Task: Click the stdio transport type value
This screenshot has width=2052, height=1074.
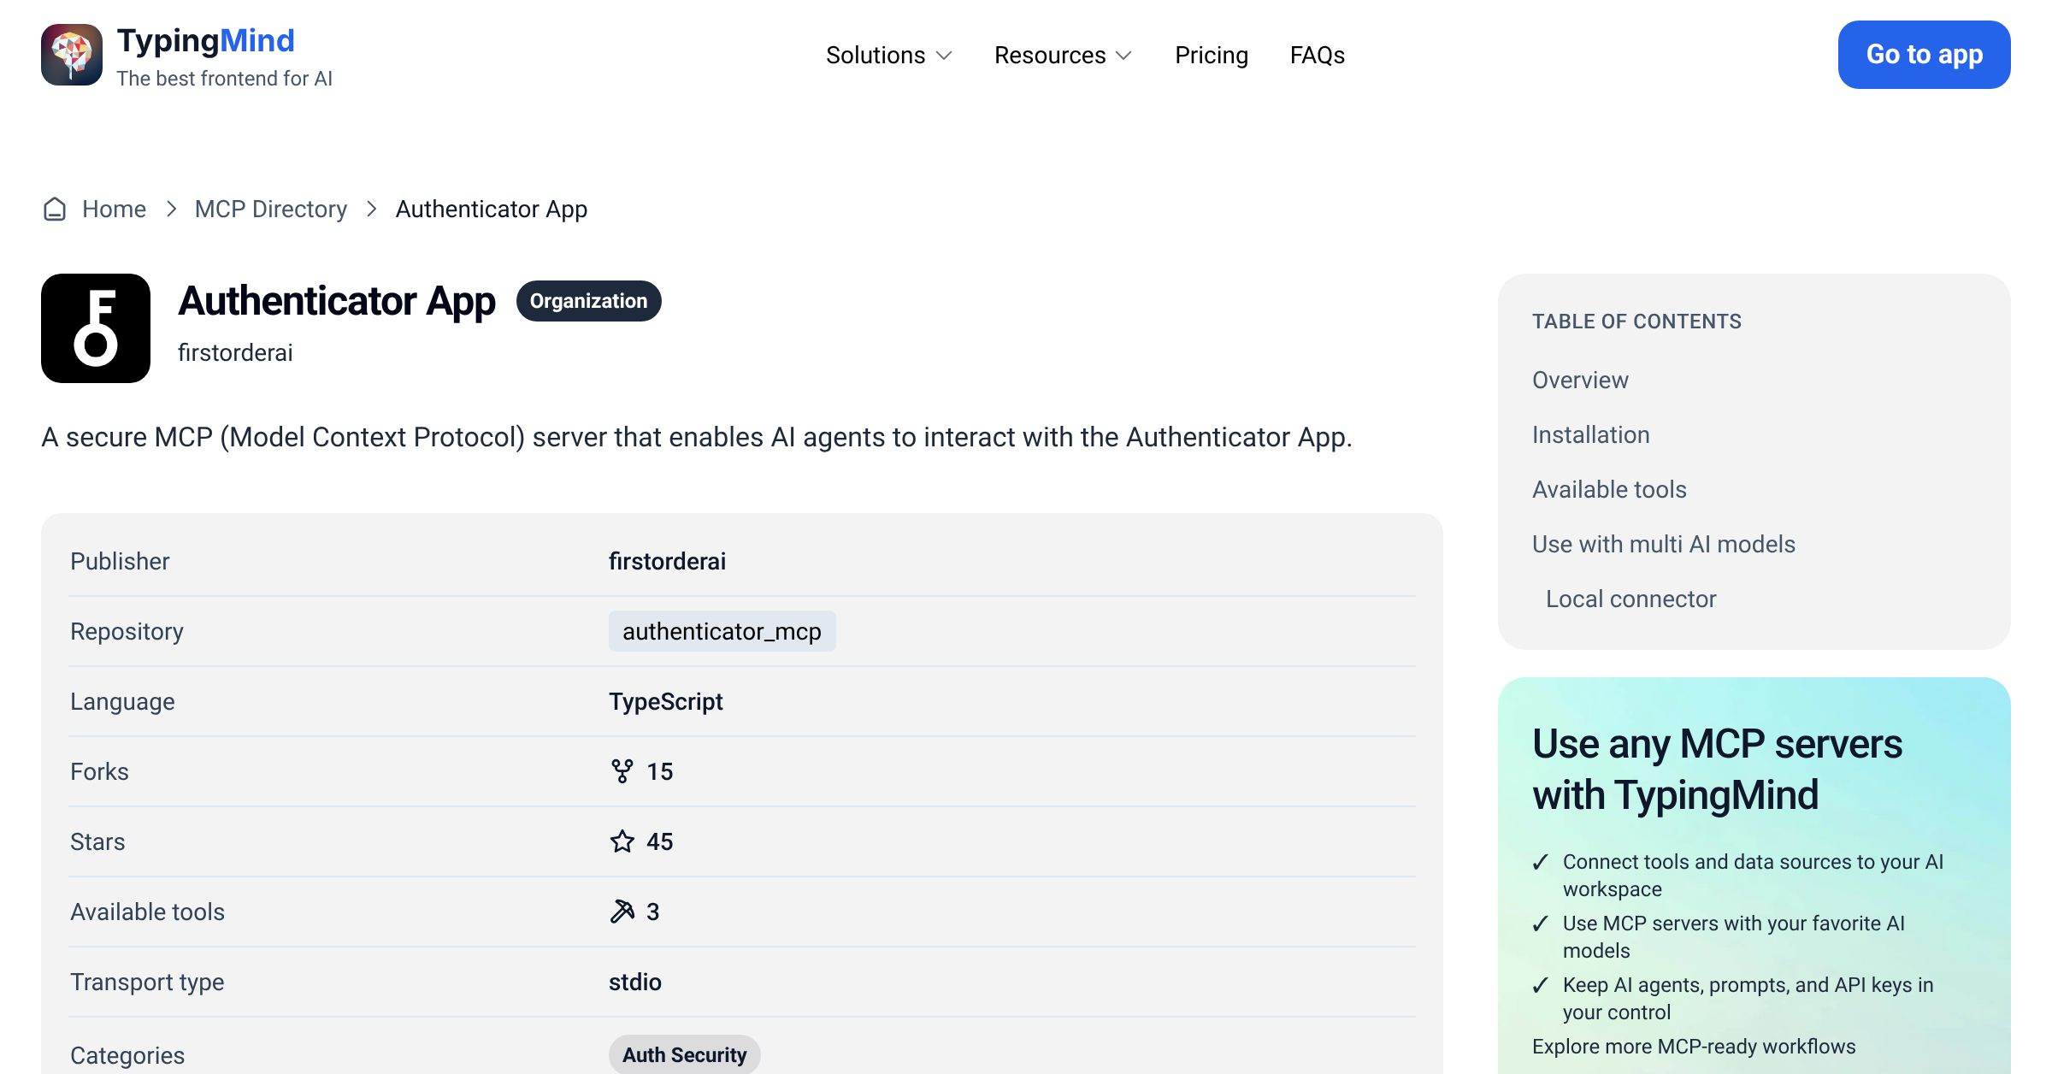Action: [634, 982]
